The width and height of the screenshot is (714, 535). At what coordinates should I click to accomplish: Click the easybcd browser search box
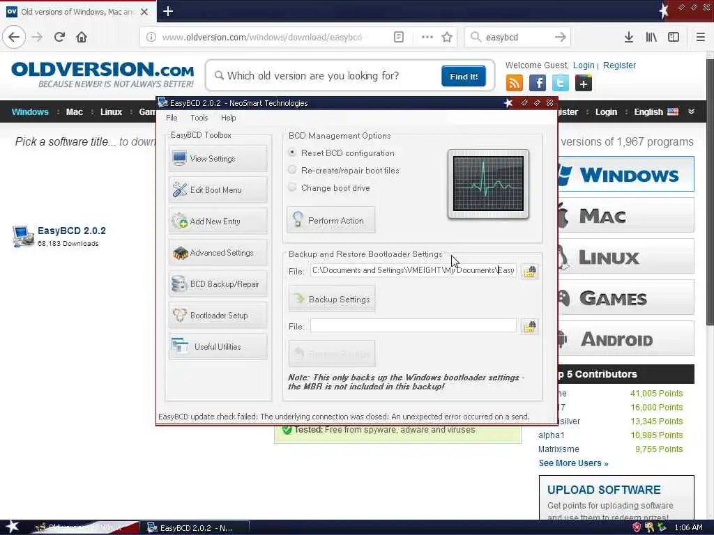point(518,38)
